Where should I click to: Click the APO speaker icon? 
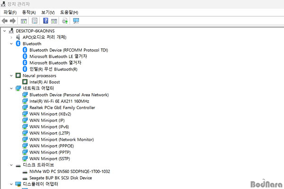click(x=18, y=37)
